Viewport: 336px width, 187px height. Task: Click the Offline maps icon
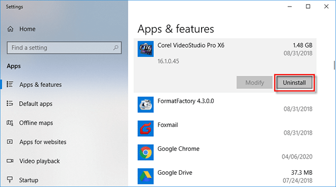click(10, 123)
